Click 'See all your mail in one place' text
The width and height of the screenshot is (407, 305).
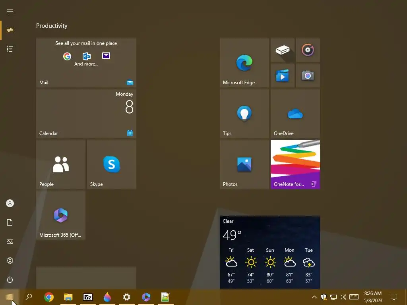point(86,43)
